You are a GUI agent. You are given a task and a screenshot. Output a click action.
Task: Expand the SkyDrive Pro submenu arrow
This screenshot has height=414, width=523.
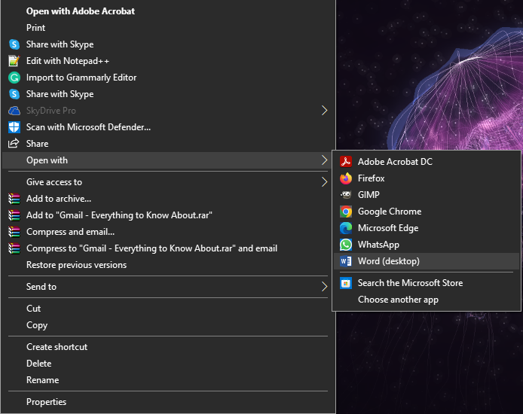(324, 111)
